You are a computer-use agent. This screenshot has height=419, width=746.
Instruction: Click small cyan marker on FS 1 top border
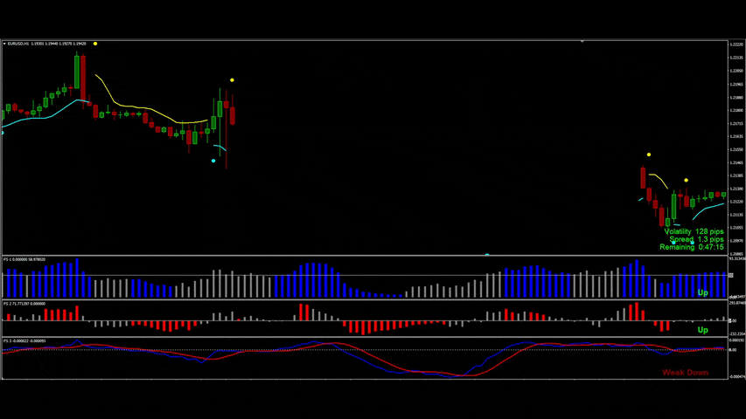(487, 255)
